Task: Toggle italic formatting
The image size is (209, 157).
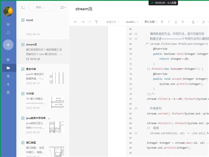Action: pos(169,22)
